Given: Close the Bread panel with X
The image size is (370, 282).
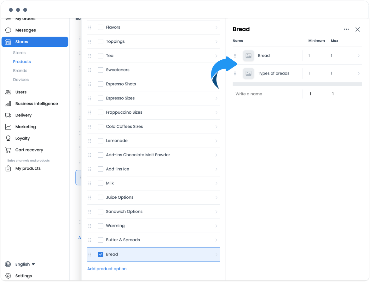Looking at the screenshot, I should coord(358,29).
